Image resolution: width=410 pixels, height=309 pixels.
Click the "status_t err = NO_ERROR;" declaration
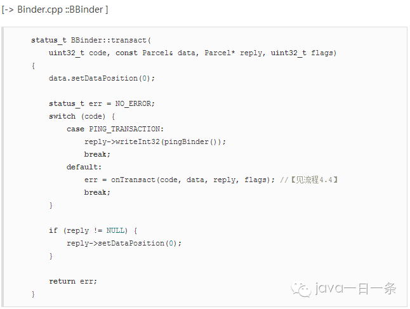102,103
